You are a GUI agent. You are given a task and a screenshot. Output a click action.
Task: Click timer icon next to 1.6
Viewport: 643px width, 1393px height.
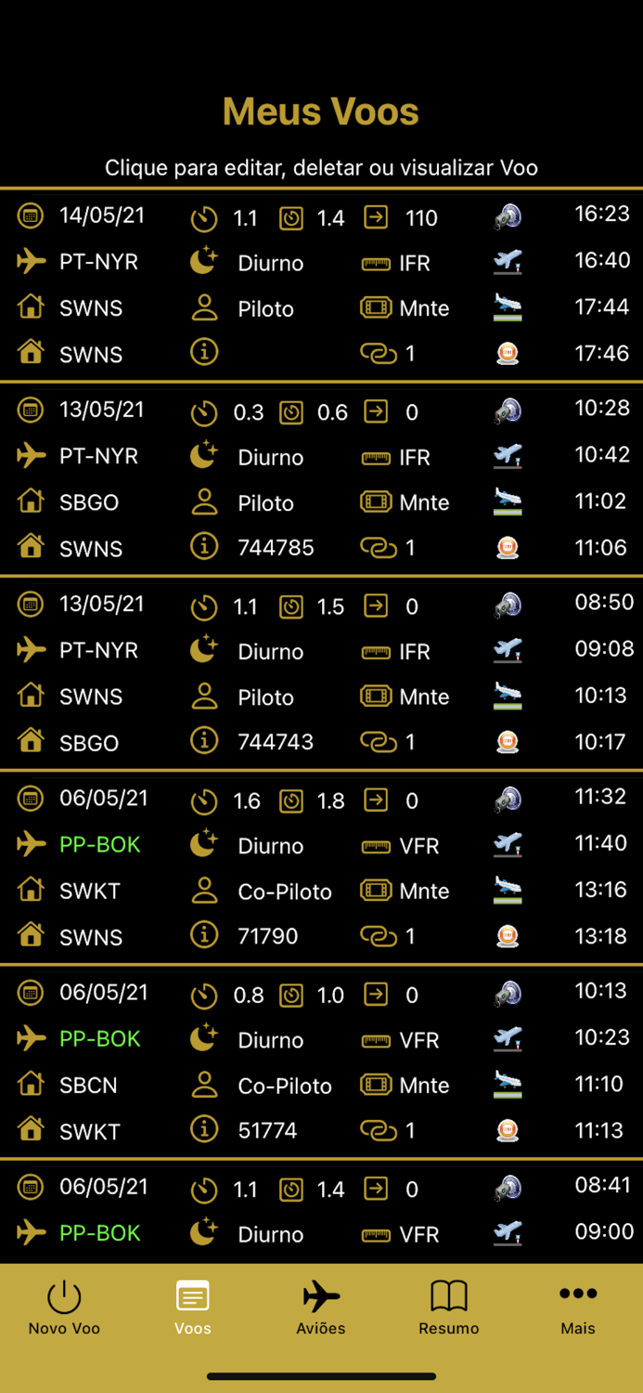[x=204, y=801]
